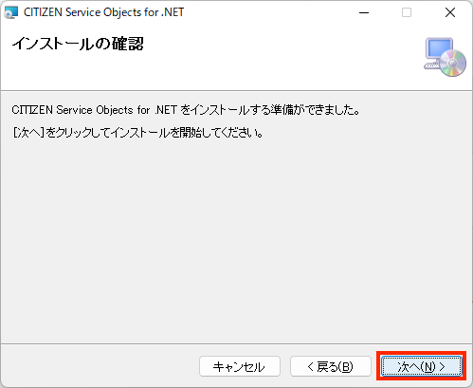473x388 pixels.
Task: Click the CD disc in the setup graphic
Action: pos(453,64)
